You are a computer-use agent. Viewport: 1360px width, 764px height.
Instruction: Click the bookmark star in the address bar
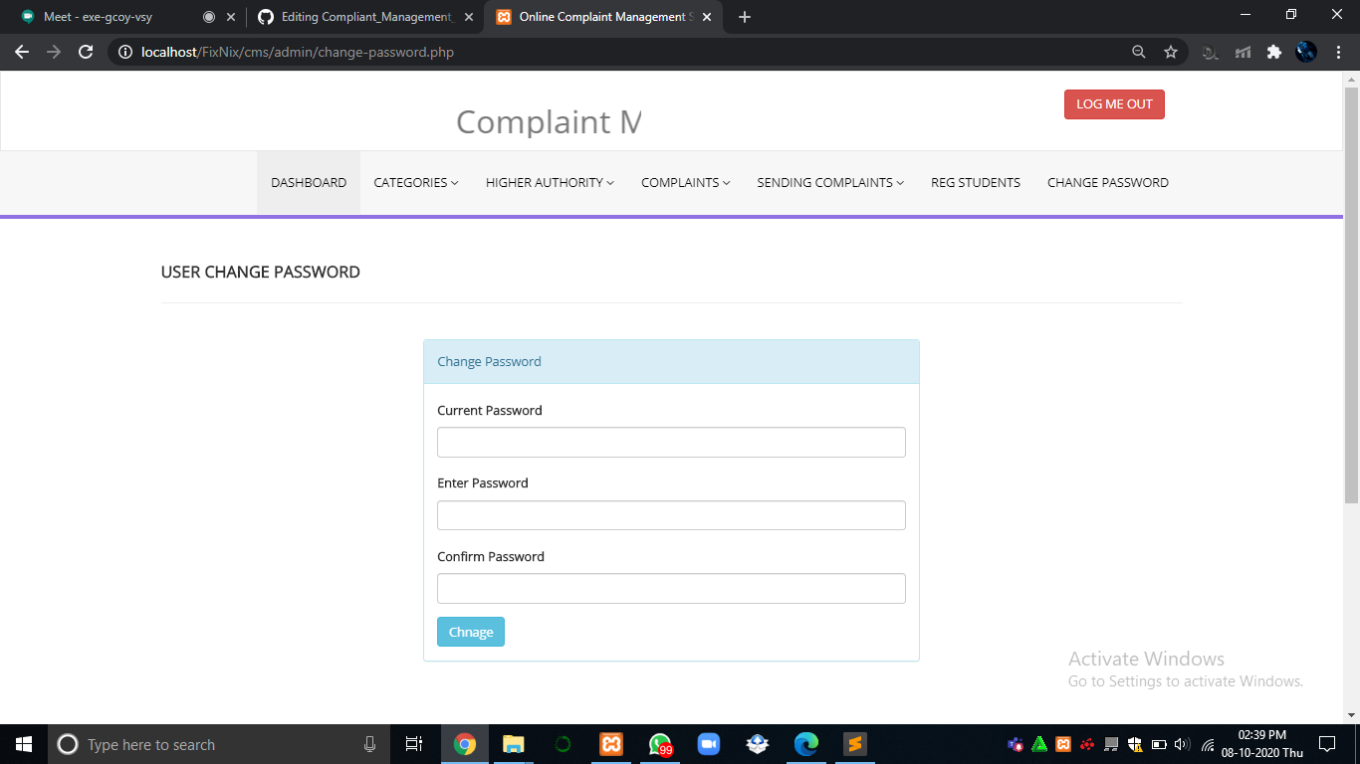pos(1171,51)
